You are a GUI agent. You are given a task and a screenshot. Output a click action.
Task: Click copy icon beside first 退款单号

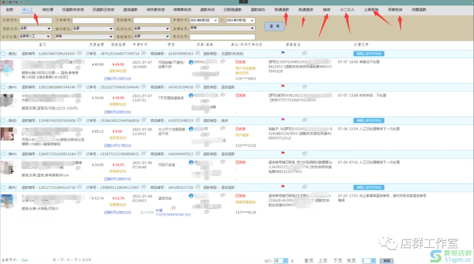pyautogui.click(x=78, y=53)
